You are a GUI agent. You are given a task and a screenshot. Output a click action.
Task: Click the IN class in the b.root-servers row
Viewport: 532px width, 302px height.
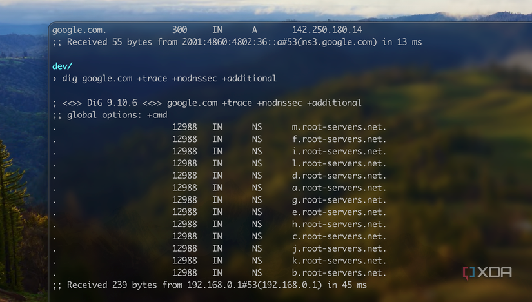pyautogui.click(x=217, y=273)
